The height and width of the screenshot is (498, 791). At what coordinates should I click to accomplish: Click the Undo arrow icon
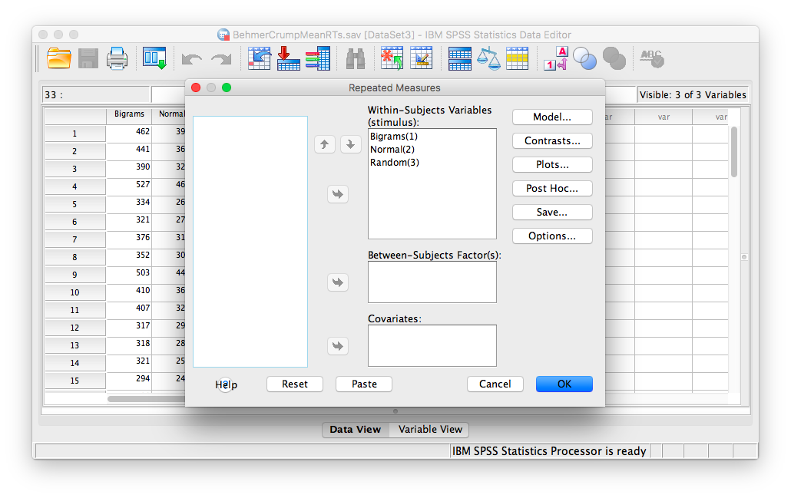[192, 60]
